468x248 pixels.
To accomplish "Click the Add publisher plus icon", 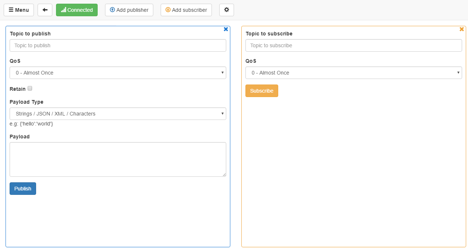I will 112,10.
